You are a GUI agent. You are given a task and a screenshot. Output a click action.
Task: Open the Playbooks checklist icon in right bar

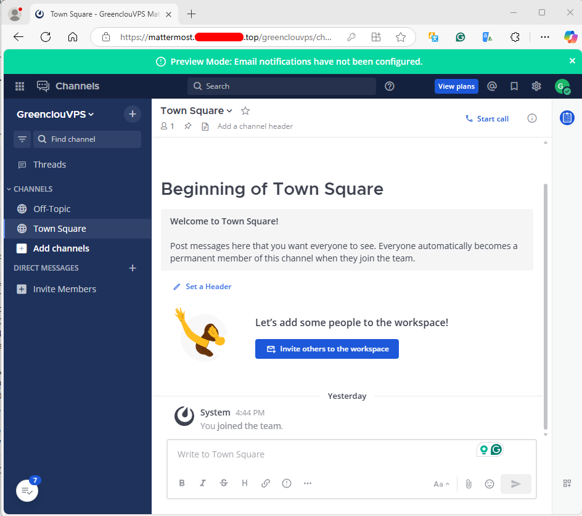tap(567, 118)
